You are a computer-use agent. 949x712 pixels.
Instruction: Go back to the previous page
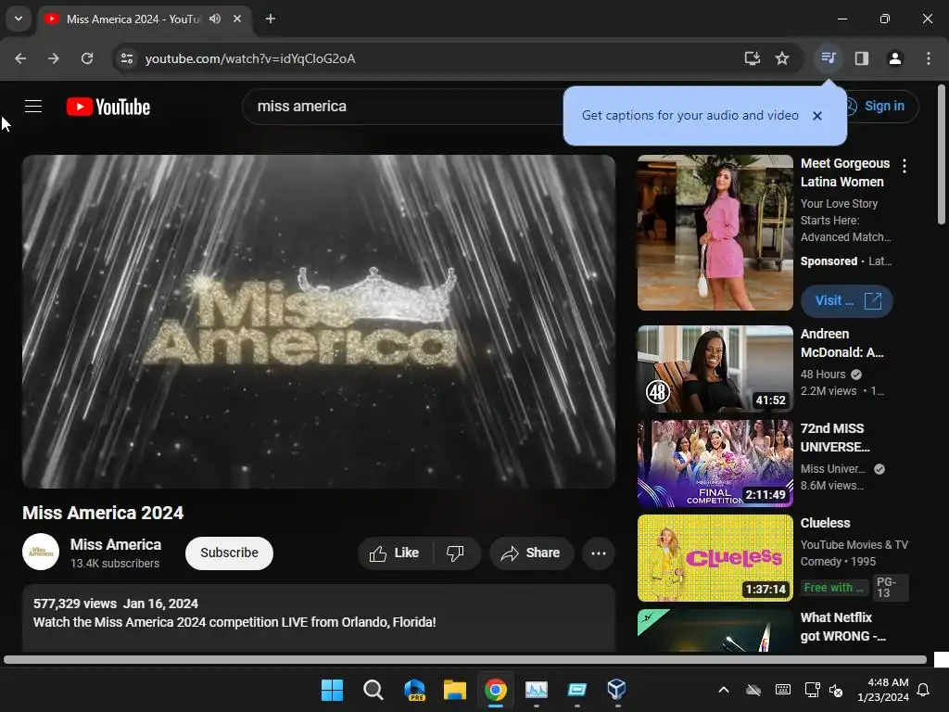(20, 58)
